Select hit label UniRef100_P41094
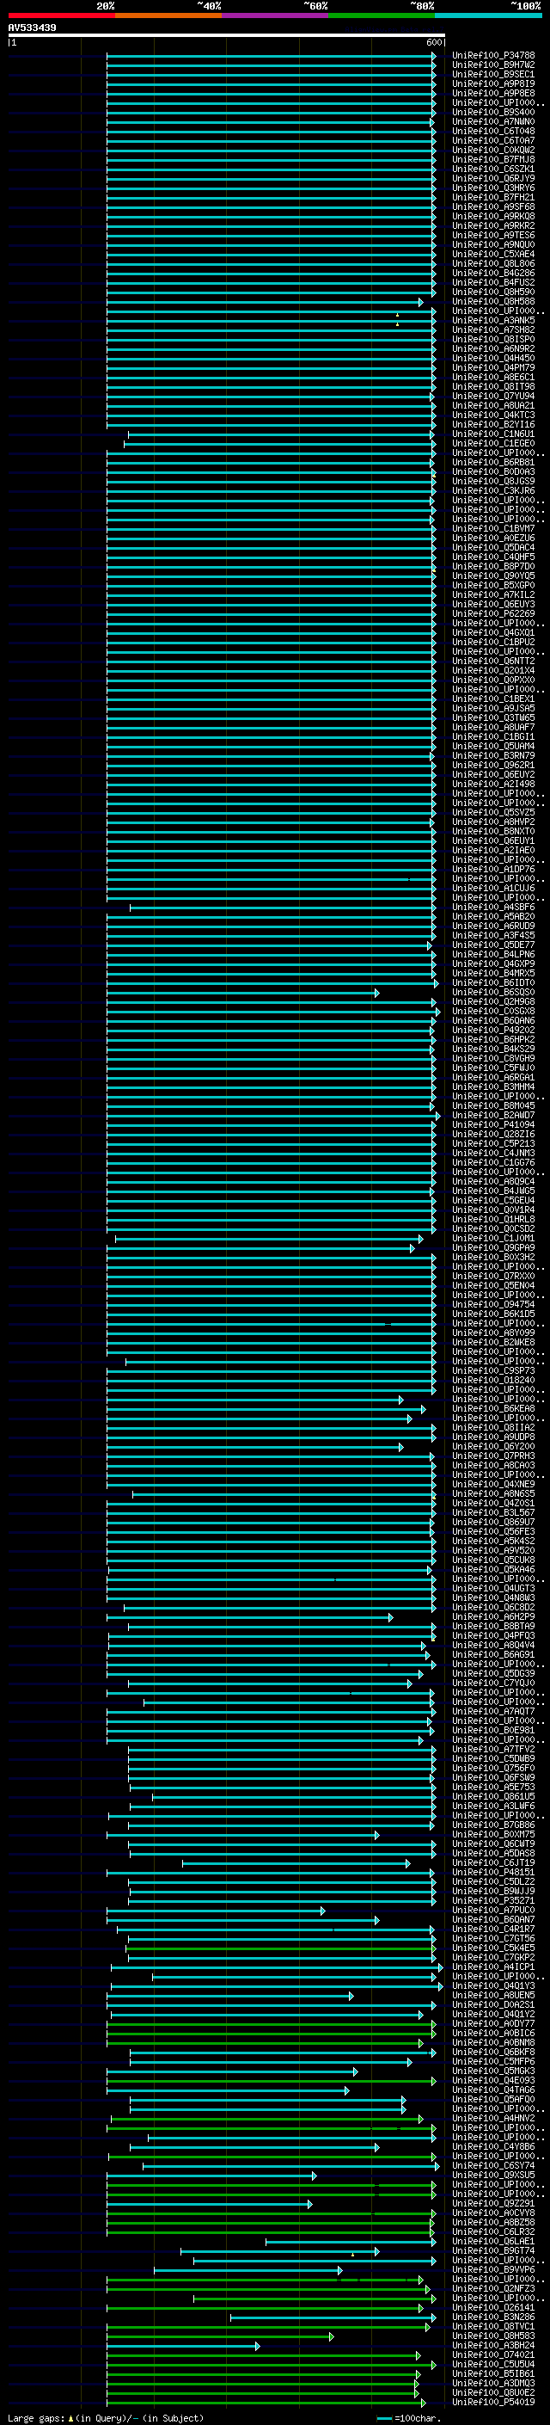This screenshot has height=2425, width=550. (x=493, y=1125)
